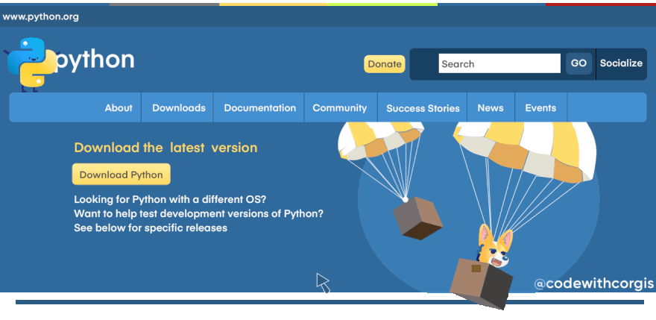Open the About menu item
The width and height of the screenshot is (656, 320).
(119, 108)
